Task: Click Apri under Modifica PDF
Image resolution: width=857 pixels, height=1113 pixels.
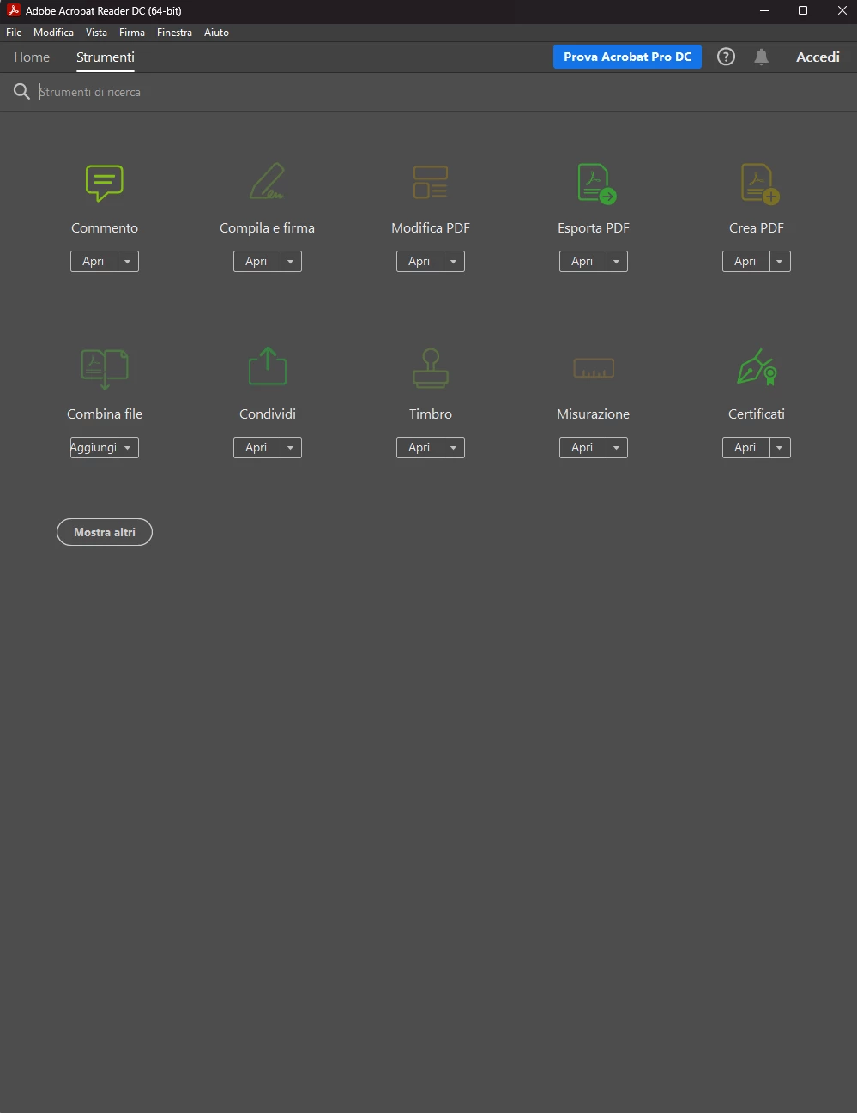Action: click(x=419, y=261)
